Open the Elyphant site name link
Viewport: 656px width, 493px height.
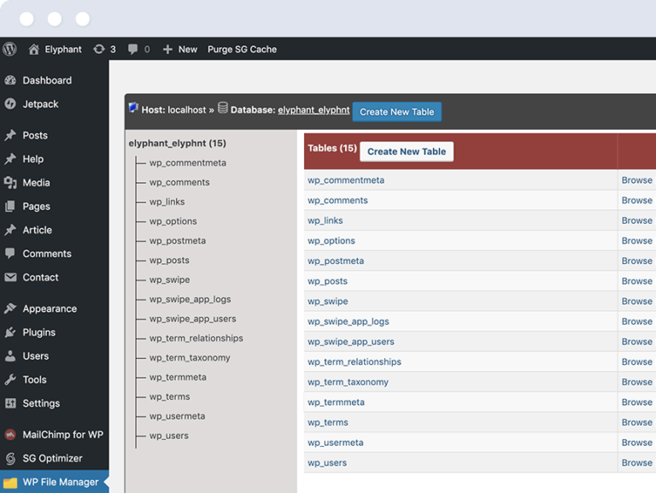click(63, 50)
